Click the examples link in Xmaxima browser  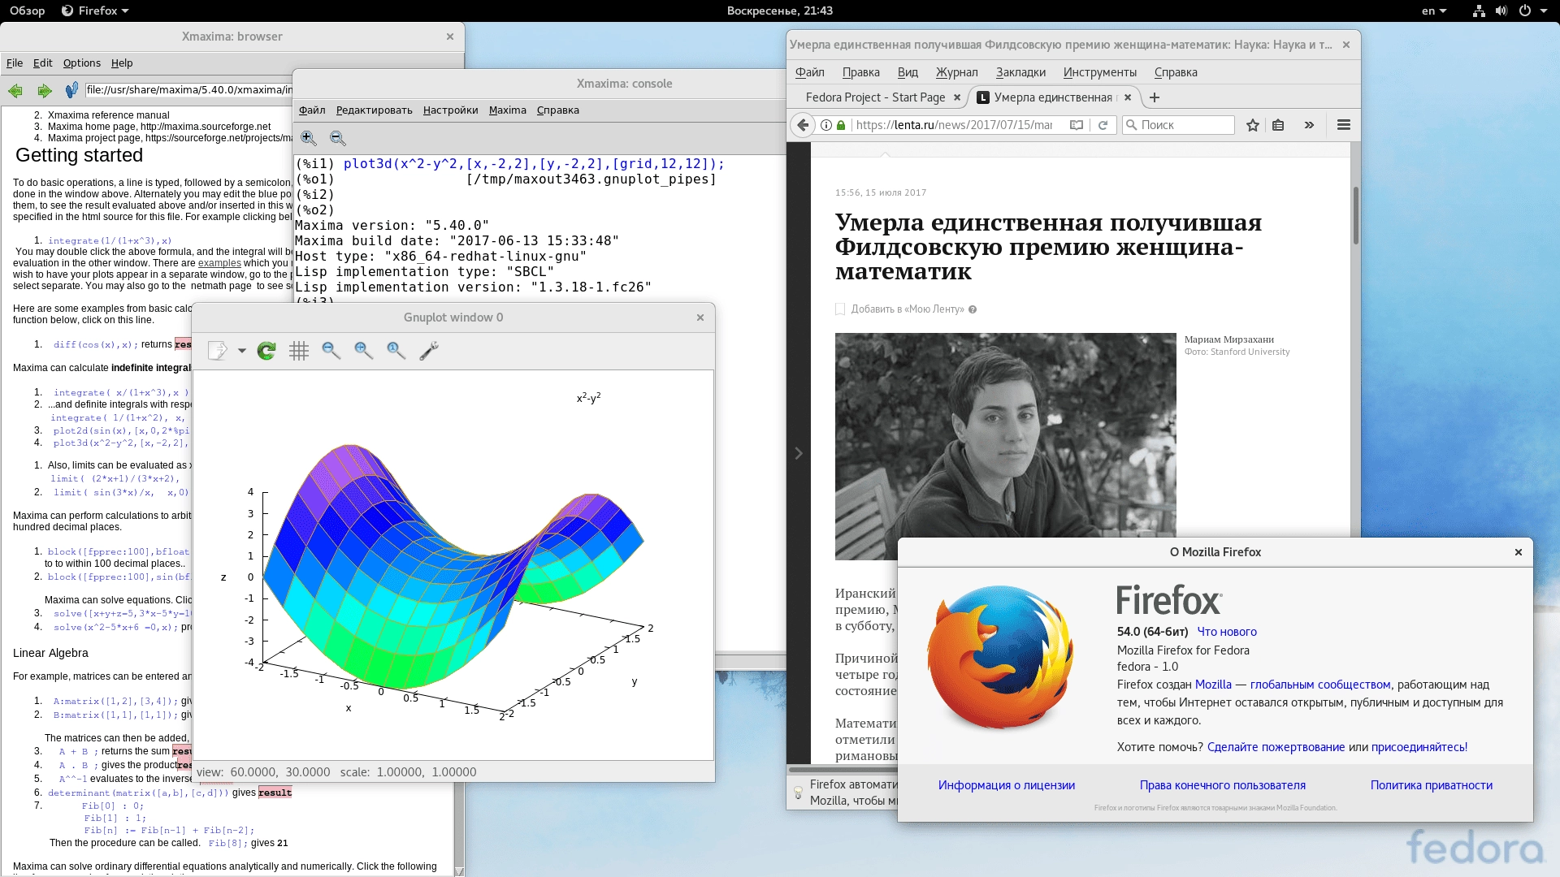[219, 263]
